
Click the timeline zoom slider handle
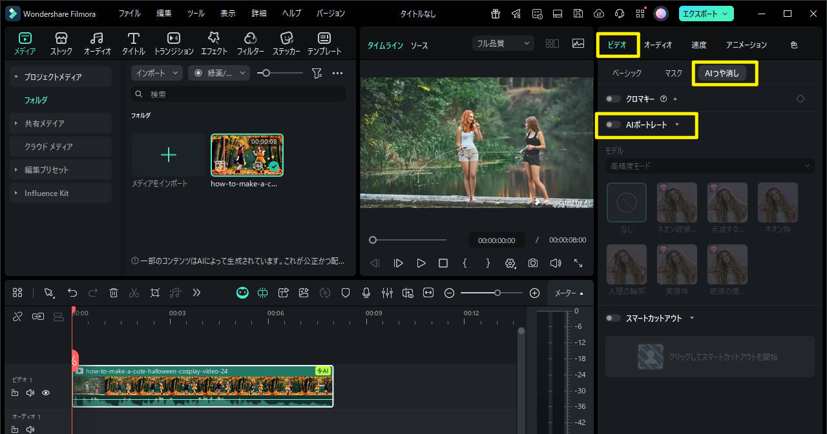coord(497,293)
